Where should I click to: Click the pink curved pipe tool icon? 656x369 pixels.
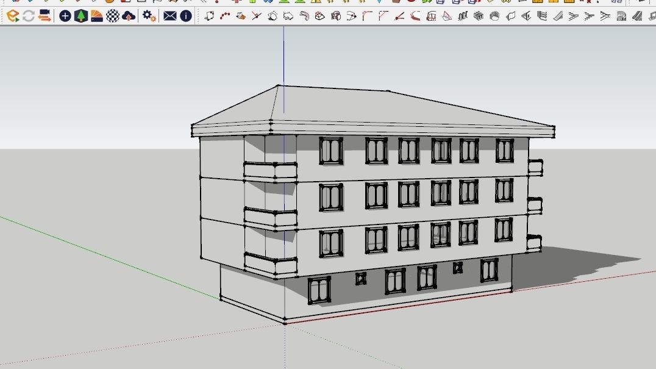click(304, 16)
